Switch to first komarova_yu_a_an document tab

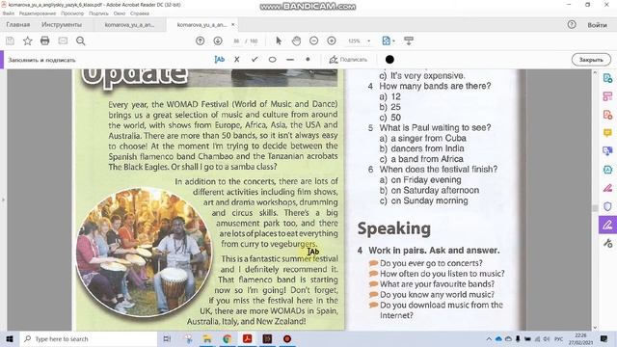129,25
